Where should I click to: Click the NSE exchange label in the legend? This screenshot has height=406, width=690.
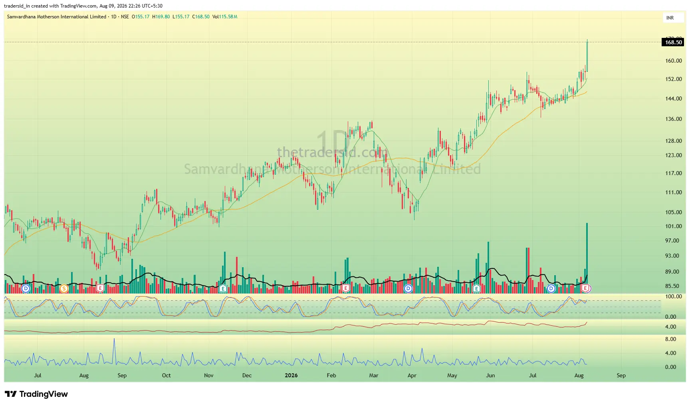point(125,17)
